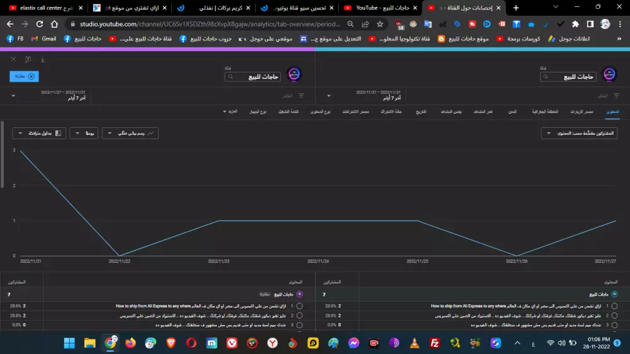Open the Ali Express video title in the right pane
The image size is (630, 354).
click(x=516, y=305)
